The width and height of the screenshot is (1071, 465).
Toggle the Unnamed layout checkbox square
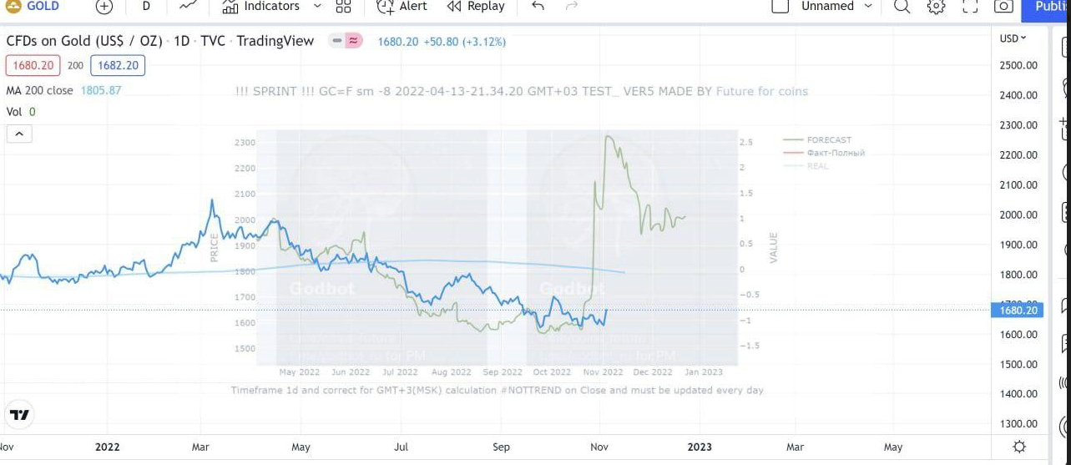pyautogui.click(x=780, y=7)
